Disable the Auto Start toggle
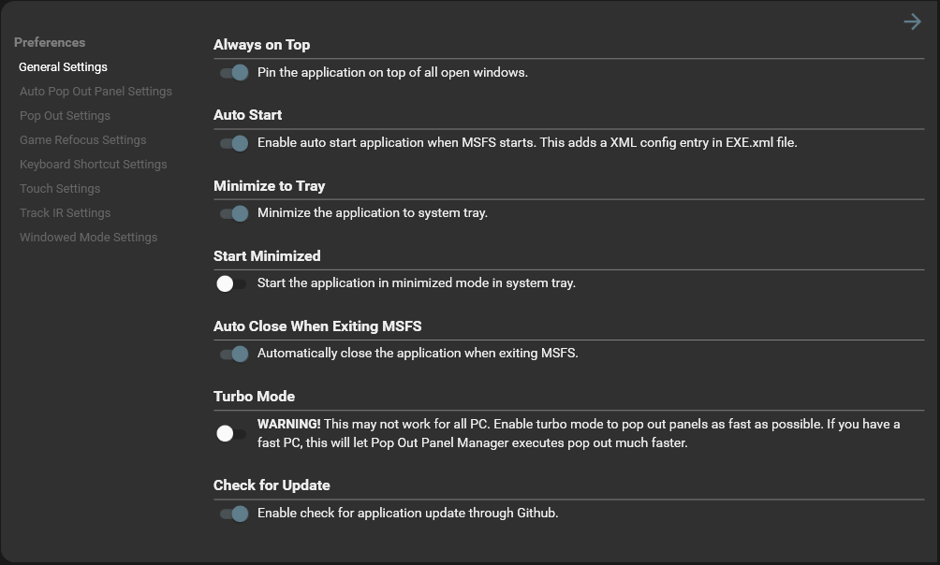940x565 pixels. click(x=233, y=143)
